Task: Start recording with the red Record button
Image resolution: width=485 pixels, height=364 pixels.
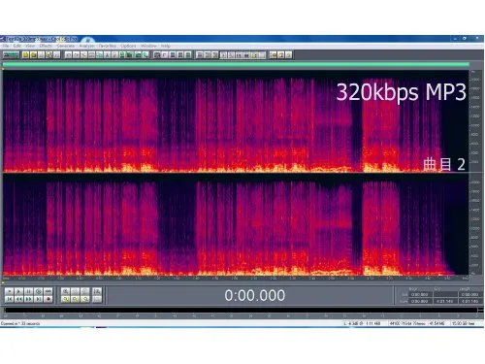Action: pyautogui.click(x=48, y=299)
